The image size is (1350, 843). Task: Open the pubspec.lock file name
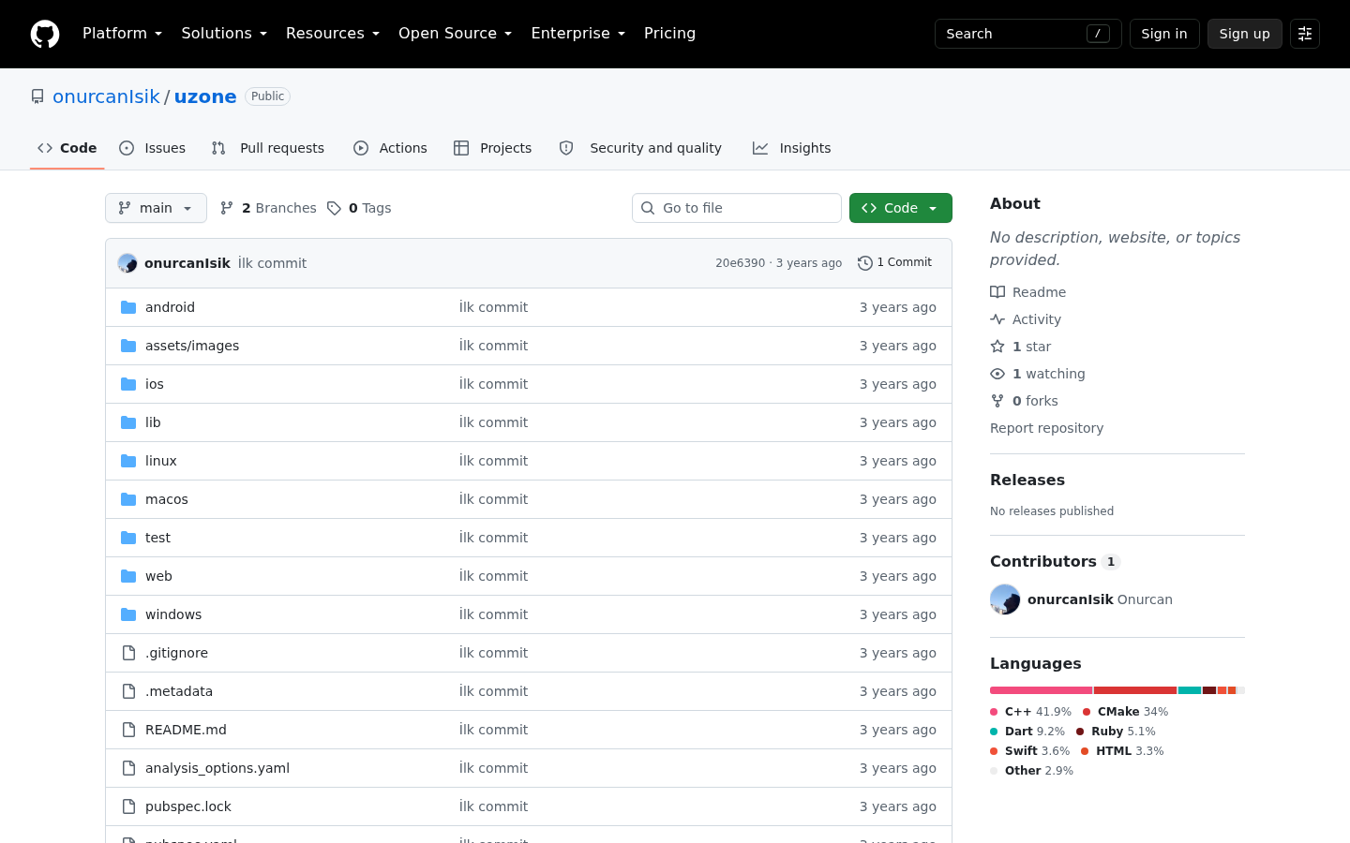[187, 806]
